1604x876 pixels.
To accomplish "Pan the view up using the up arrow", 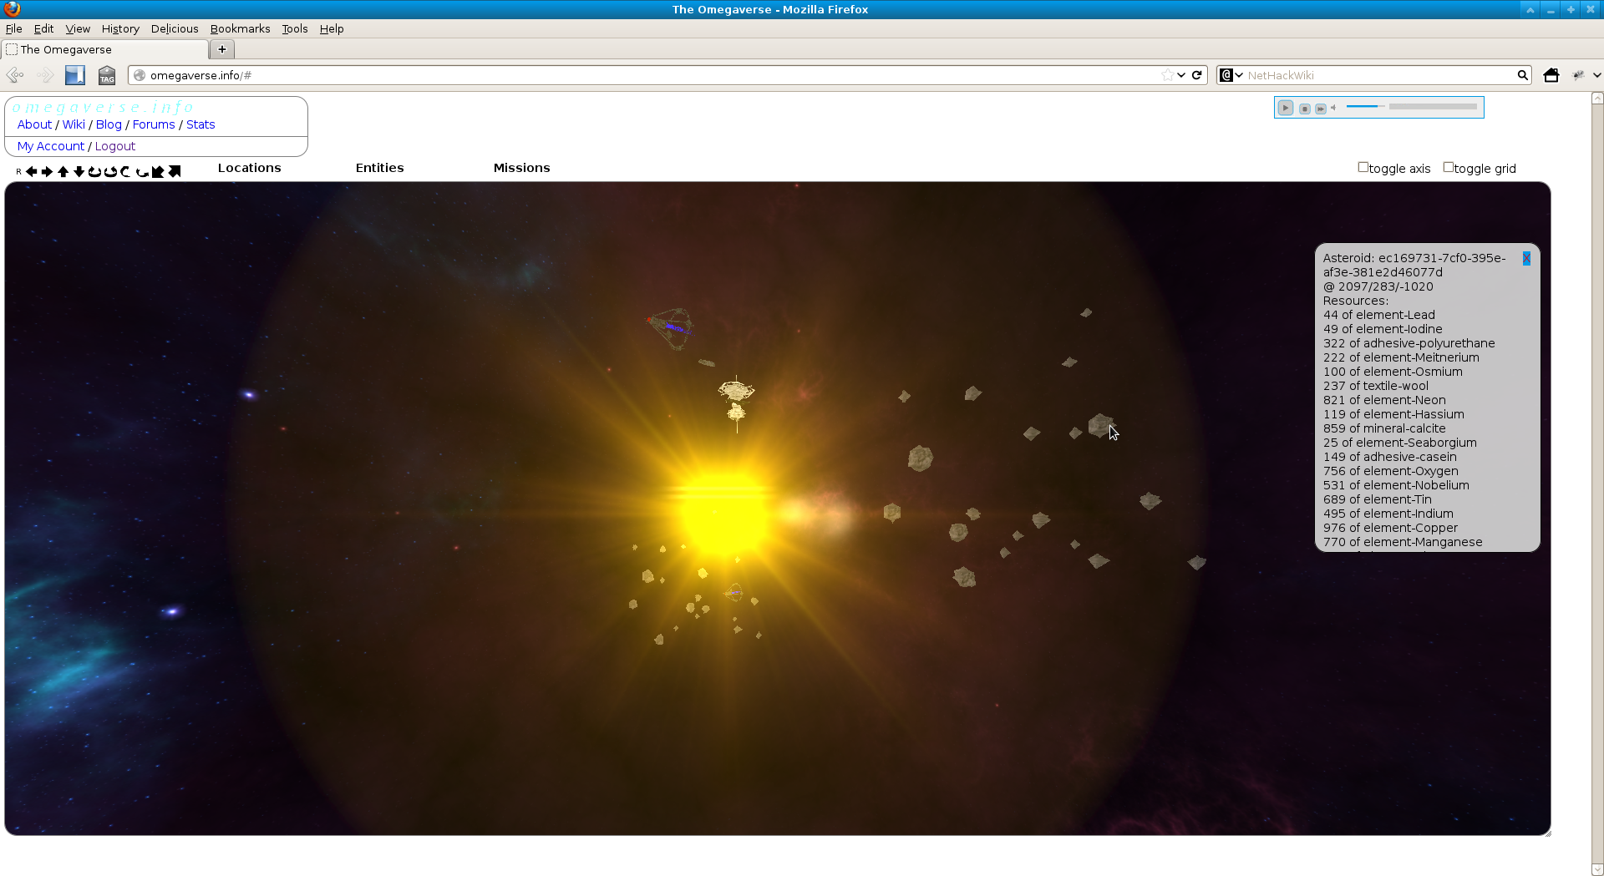I will tap(63, 171).
